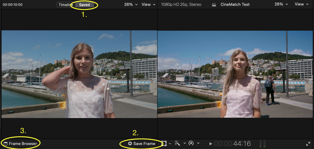Click the audio meters indicator
The height and width of the screenshot is (149, 314).
(262, 143)
